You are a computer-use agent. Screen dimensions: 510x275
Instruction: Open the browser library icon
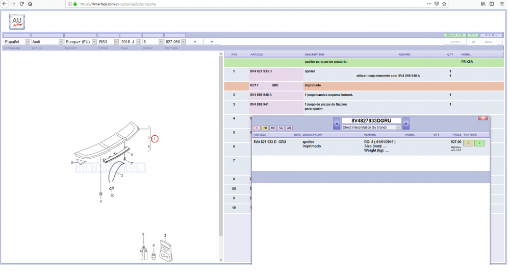click(483, 4)
